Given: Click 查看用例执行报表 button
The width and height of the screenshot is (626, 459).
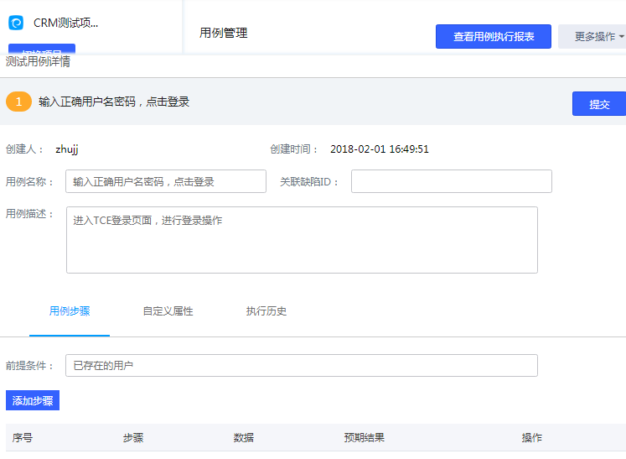Looking at the screenshot, I should pyautogui.click(x=494, y=37).
